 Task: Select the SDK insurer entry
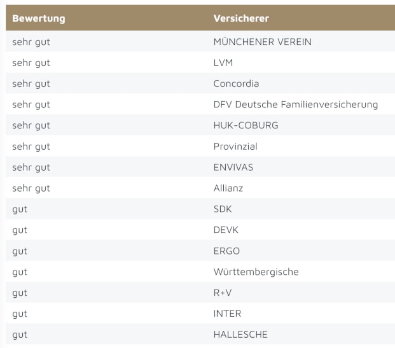(x=223, y=209)
